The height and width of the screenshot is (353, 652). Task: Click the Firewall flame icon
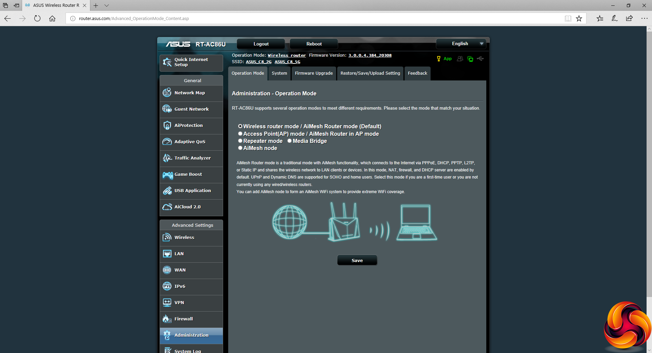coord(167,319)
